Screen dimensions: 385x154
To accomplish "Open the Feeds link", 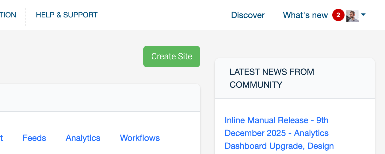I will 34,138.
